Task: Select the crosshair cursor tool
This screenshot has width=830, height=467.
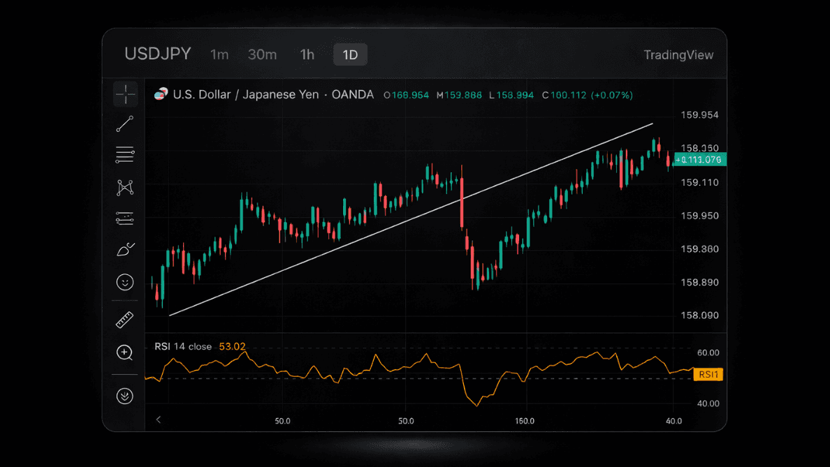Action: point(126,95)
